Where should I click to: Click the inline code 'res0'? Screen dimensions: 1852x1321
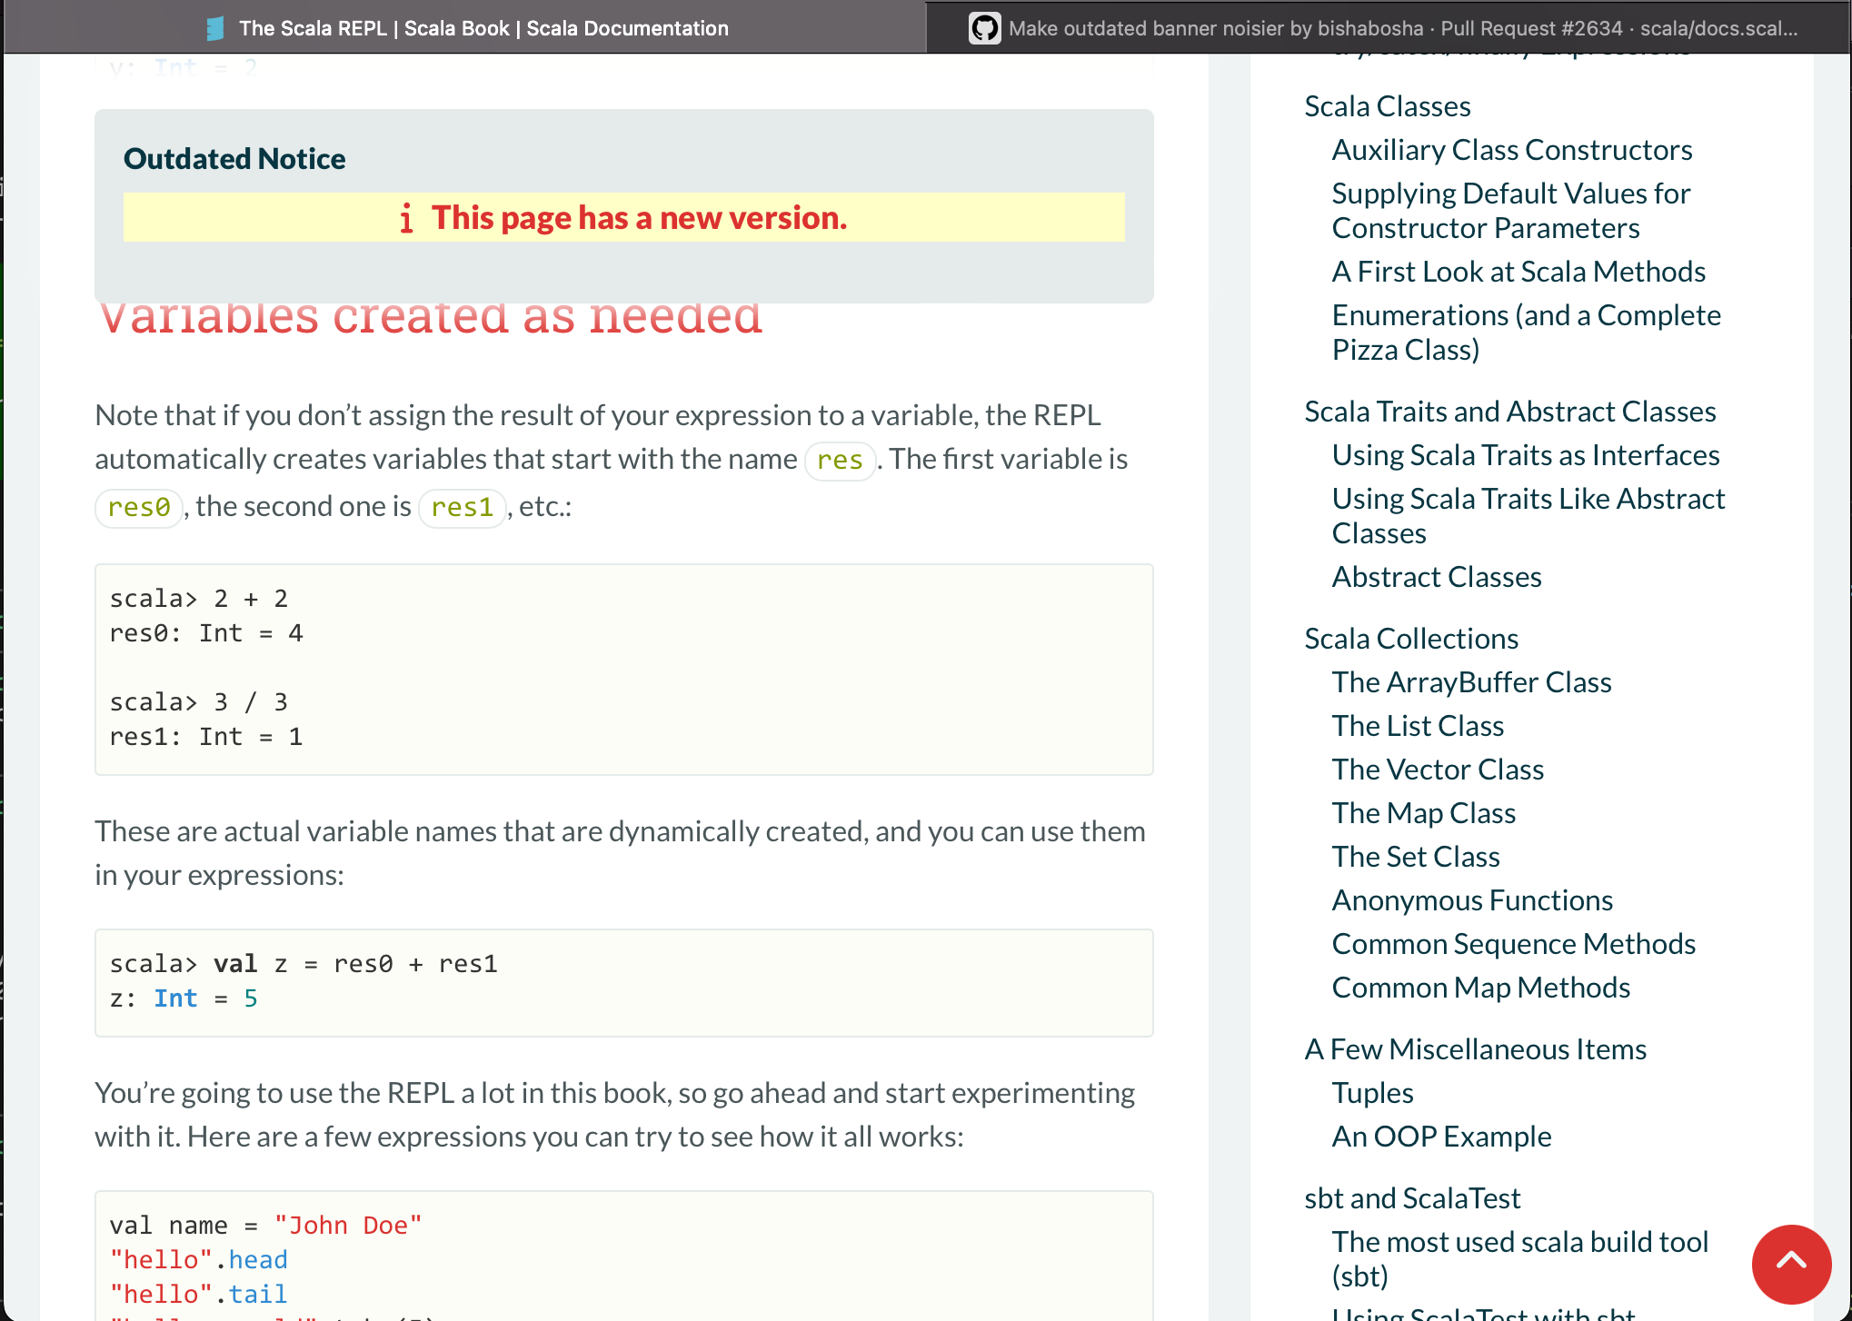139,508
